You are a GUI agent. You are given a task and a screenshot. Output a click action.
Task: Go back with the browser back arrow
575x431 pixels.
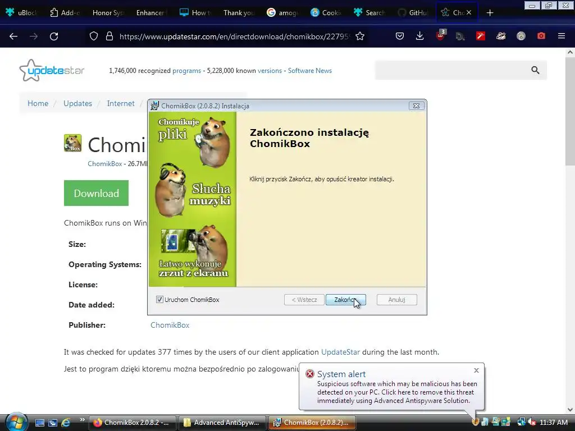point(13,36)
